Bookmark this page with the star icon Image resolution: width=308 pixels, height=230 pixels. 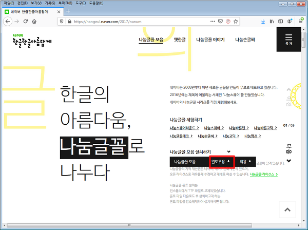pyautogui.click(x=236, y=22)
